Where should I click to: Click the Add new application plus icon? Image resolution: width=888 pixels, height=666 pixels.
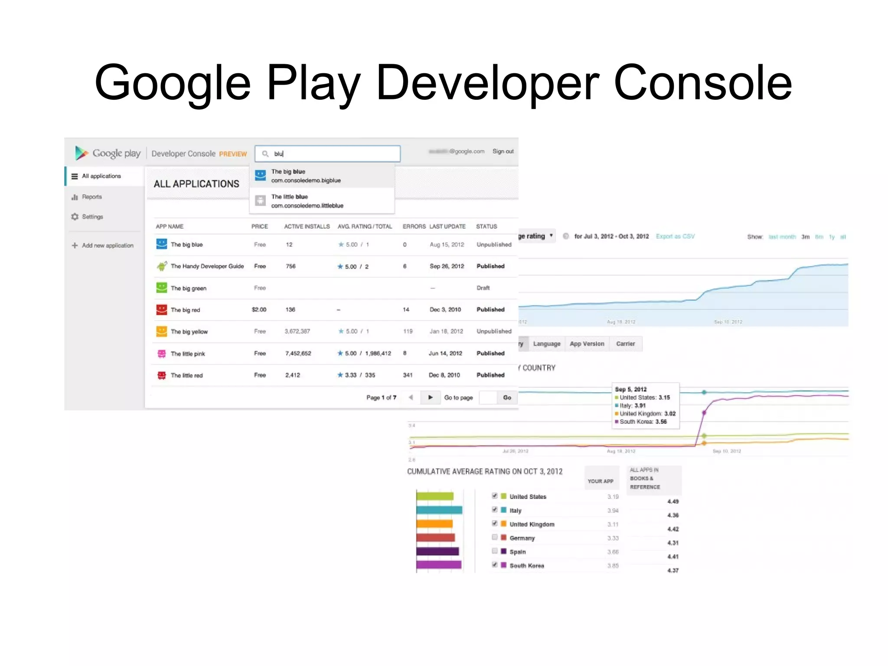tap(75, 246)
